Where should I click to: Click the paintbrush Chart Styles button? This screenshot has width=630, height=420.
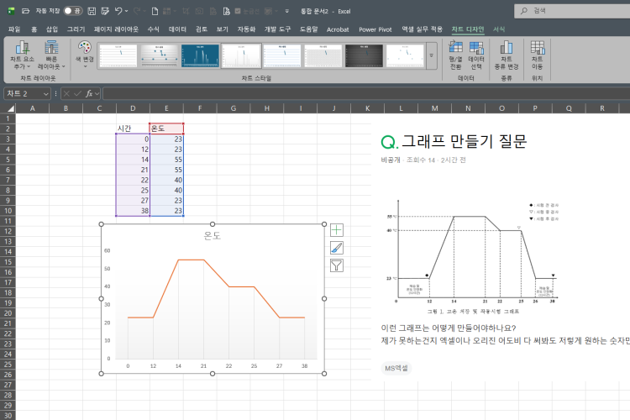coord(337,248)
